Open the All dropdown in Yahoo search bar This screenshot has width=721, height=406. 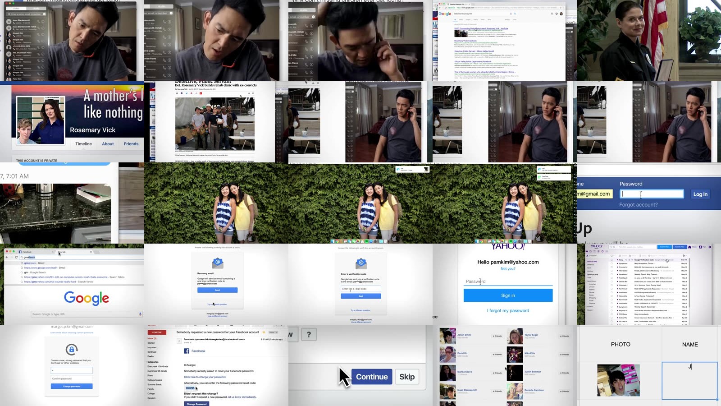614,247
